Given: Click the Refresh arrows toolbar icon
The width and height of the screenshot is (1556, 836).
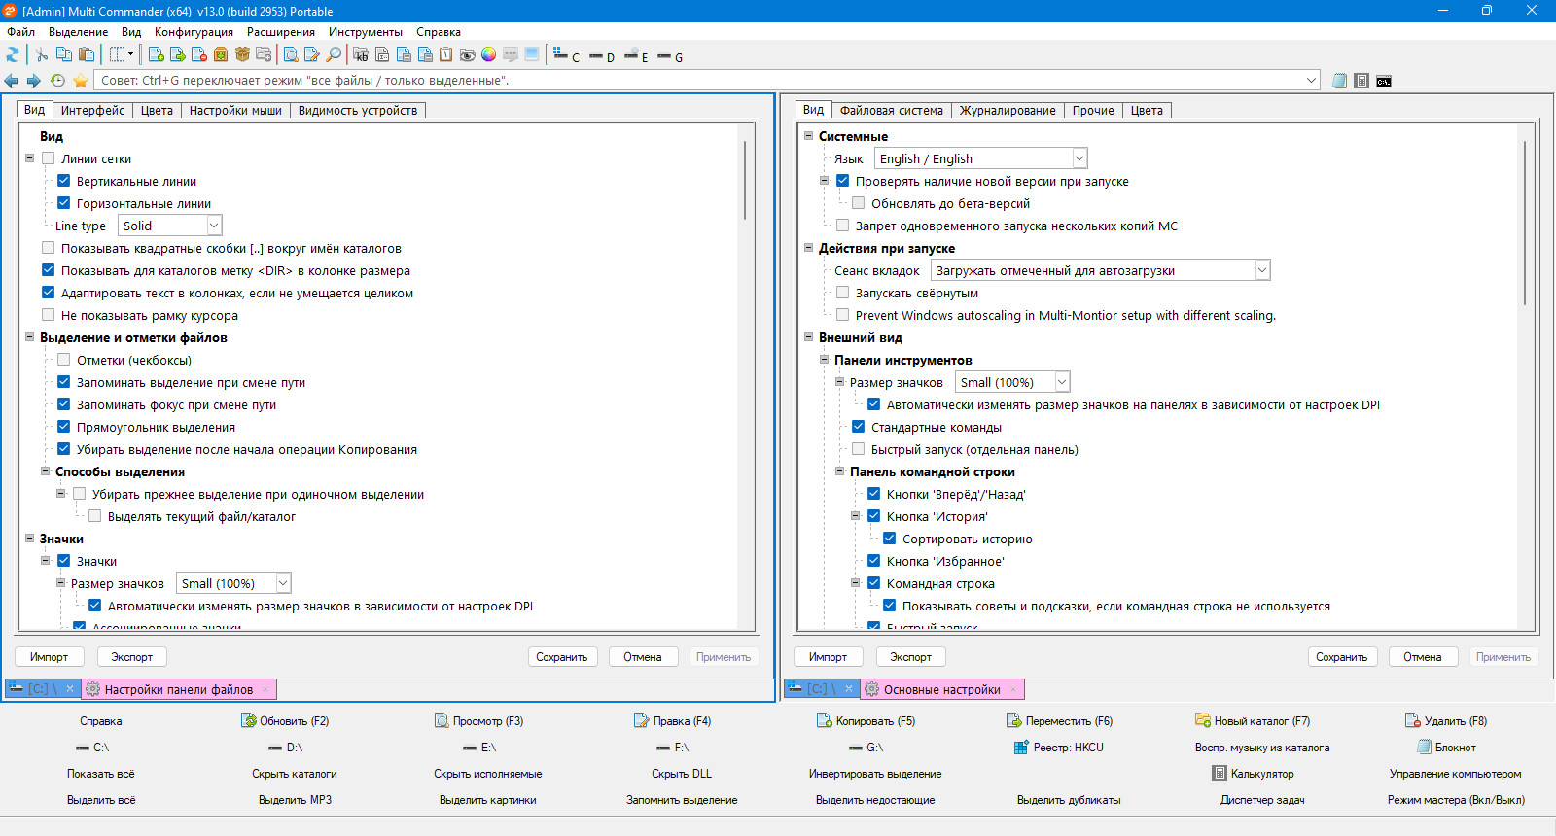Looking at the screenshot, I should [x=13, y=54].
